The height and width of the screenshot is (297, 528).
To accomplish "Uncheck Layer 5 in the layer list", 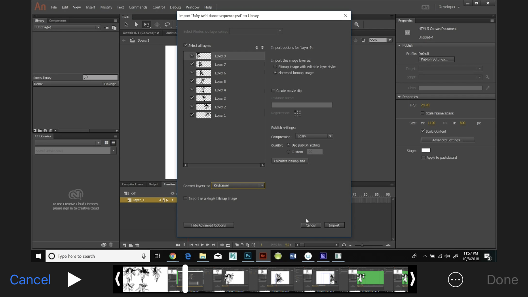I will [x=192, y=81].
